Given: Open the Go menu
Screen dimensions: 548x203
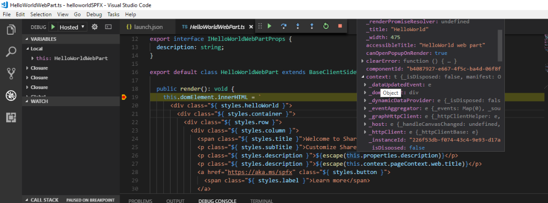Looking at the screenshot, I should coord(77,15).
